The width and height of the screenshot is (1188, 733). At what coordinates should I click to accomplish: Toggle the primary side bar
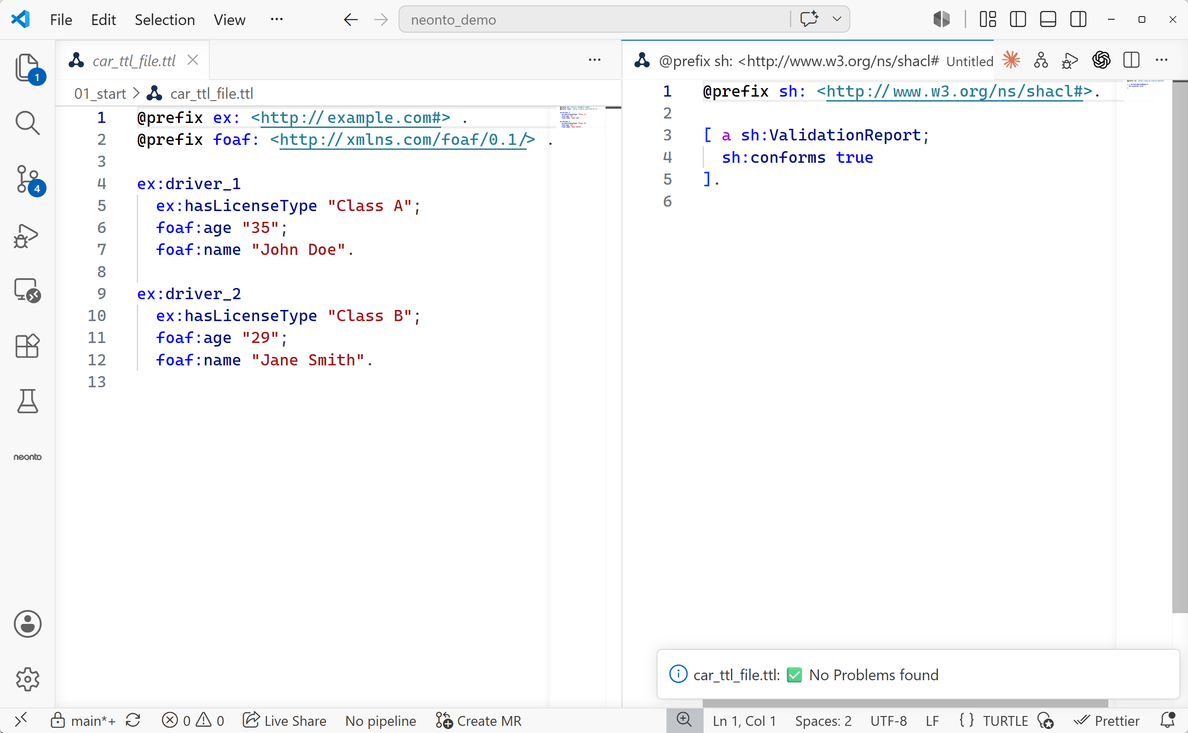pyautogui.click(x=1018, y=19)
